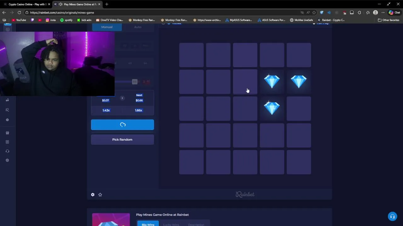The height and width of the screenshot is (226, 403).
Task: Click the rightmost diamond in row two
Action: pyautogui.click(x=299, y=82)
